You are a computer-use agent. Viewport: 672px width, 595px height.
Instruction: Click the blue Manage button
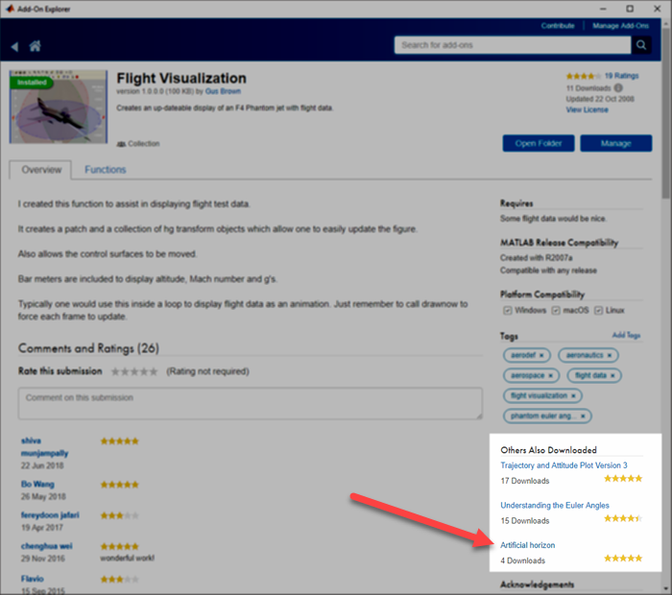coord(615,143)
